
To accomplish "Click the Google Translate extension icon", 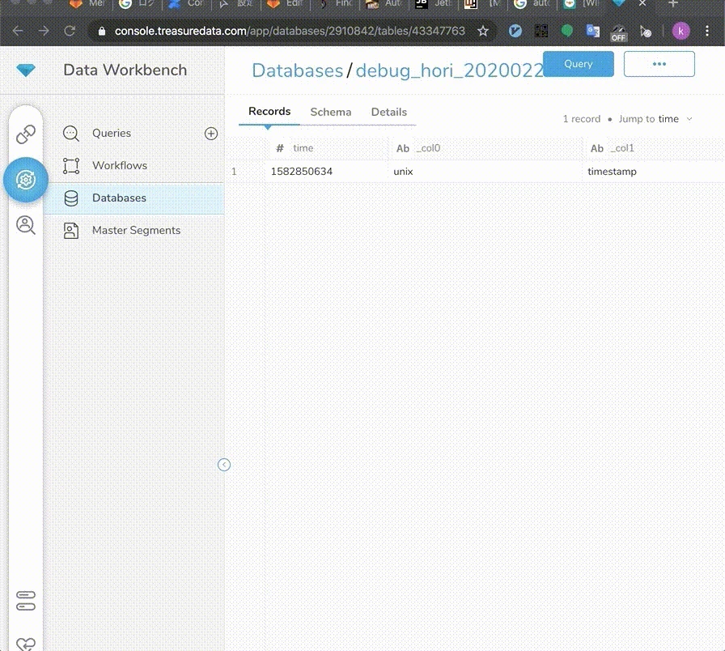I will 592,31.
